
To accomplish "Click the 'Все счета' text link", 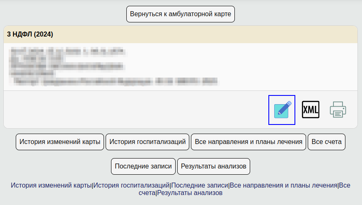I will (345, 185).
